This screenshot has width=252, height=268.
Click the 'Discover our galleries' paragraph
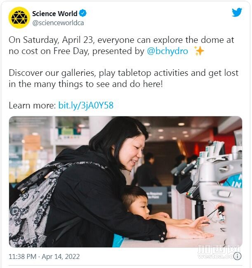[123, 78]
